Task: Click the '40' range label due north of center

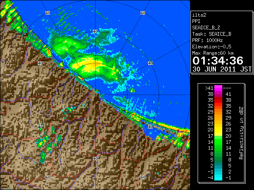Action: 95,32
